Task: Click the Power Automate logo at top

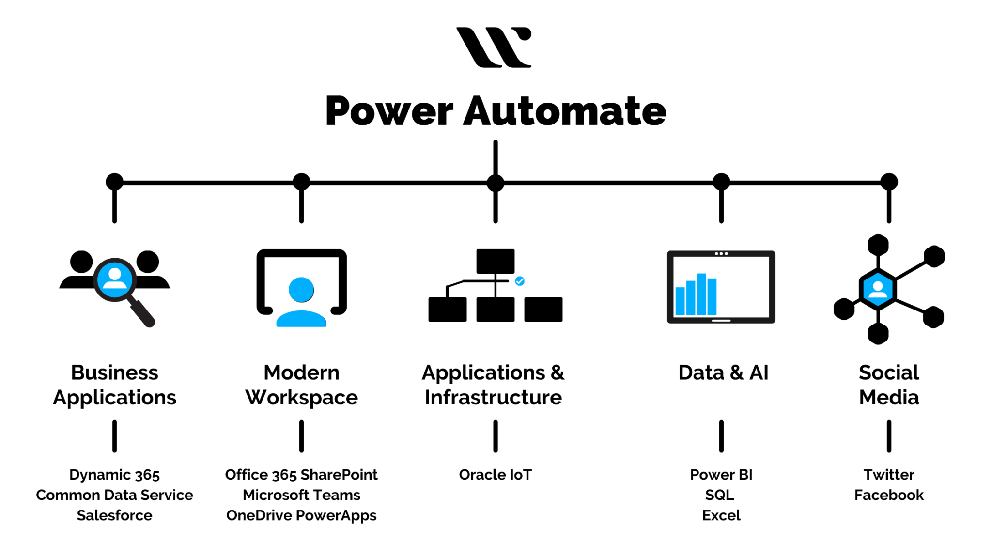Action: 496,51
